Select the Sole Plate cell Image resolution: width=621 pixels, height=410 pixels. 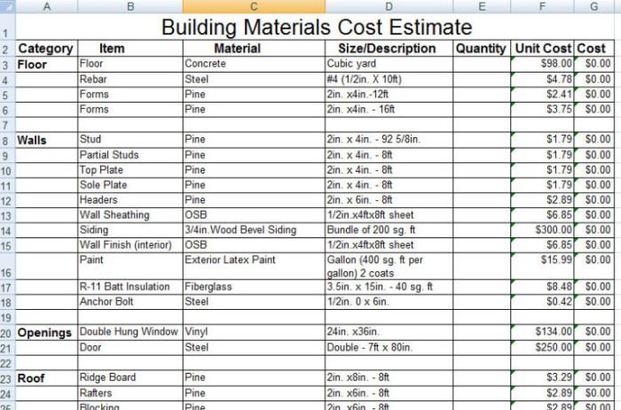tap(130, 185)
